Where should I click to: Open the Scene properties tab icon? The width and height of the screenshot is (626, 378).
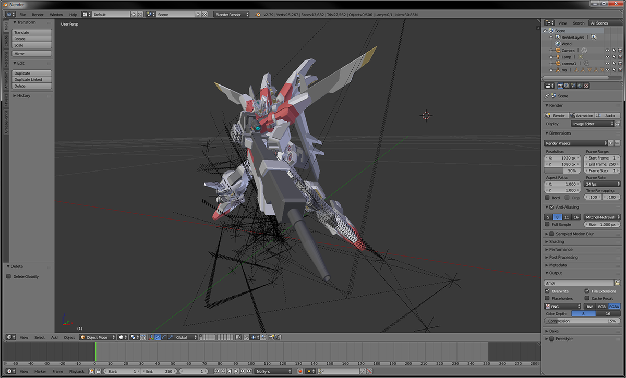coord(573,86)
